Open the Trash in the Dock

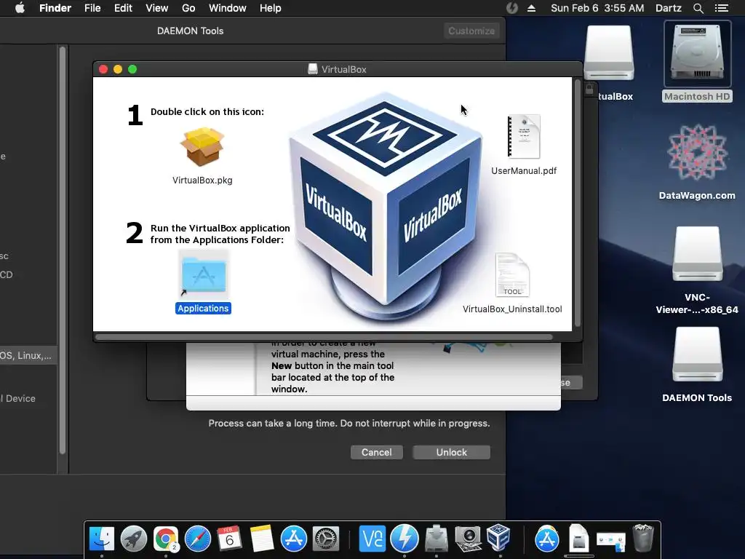[643, 538]
